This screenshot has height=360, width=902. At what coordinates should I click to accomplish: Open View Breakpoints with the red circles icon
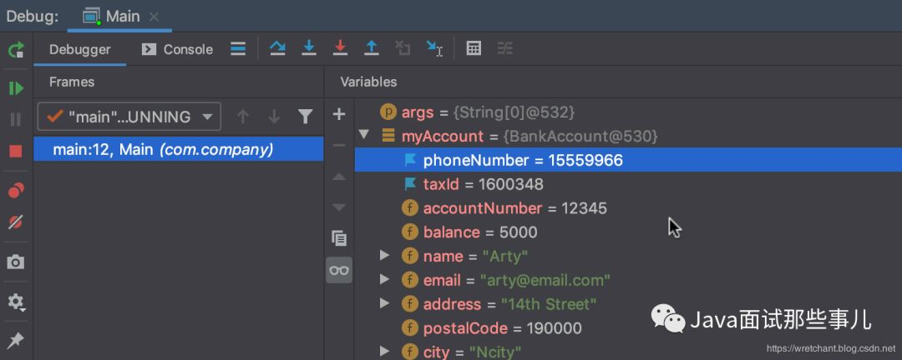point(16,190)
